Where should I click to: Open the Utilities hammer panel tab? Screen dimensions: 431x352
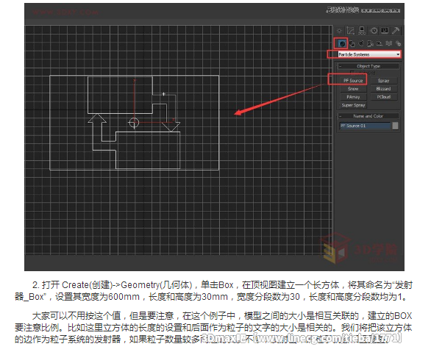point(396,31)
